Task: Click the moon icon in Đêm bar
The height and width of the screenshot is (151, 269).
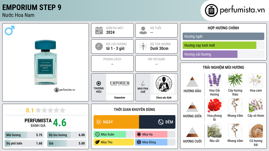Action: (x=161, y=122)
